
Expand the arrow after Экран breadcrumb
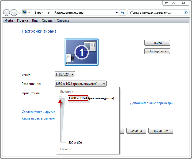(x=49, y=13)
